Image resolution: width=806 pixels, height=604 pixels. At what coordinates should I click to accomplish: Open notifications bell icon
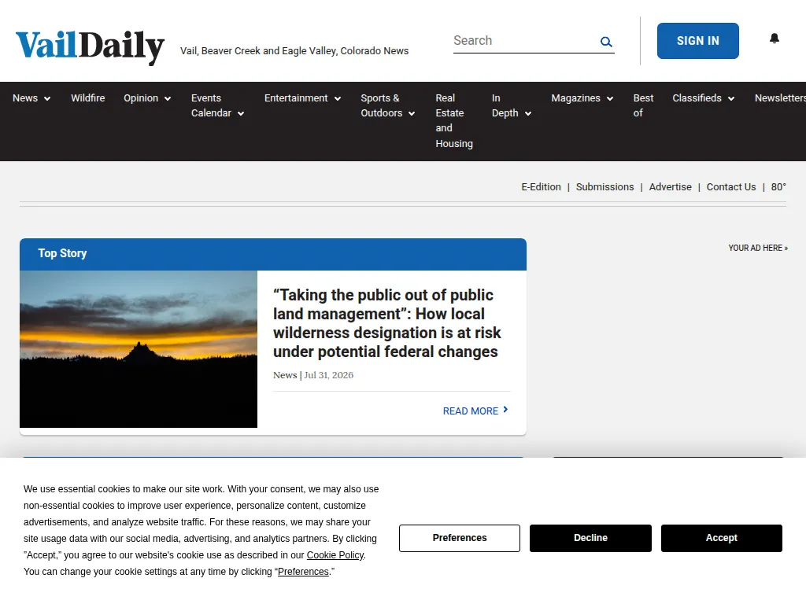click(775, 39)
